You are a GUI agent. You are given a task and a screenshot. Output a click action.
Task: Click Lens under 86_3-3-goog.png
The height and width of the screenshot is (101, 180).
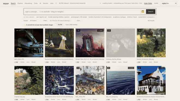pyautogui.click(x=120, y=99)
